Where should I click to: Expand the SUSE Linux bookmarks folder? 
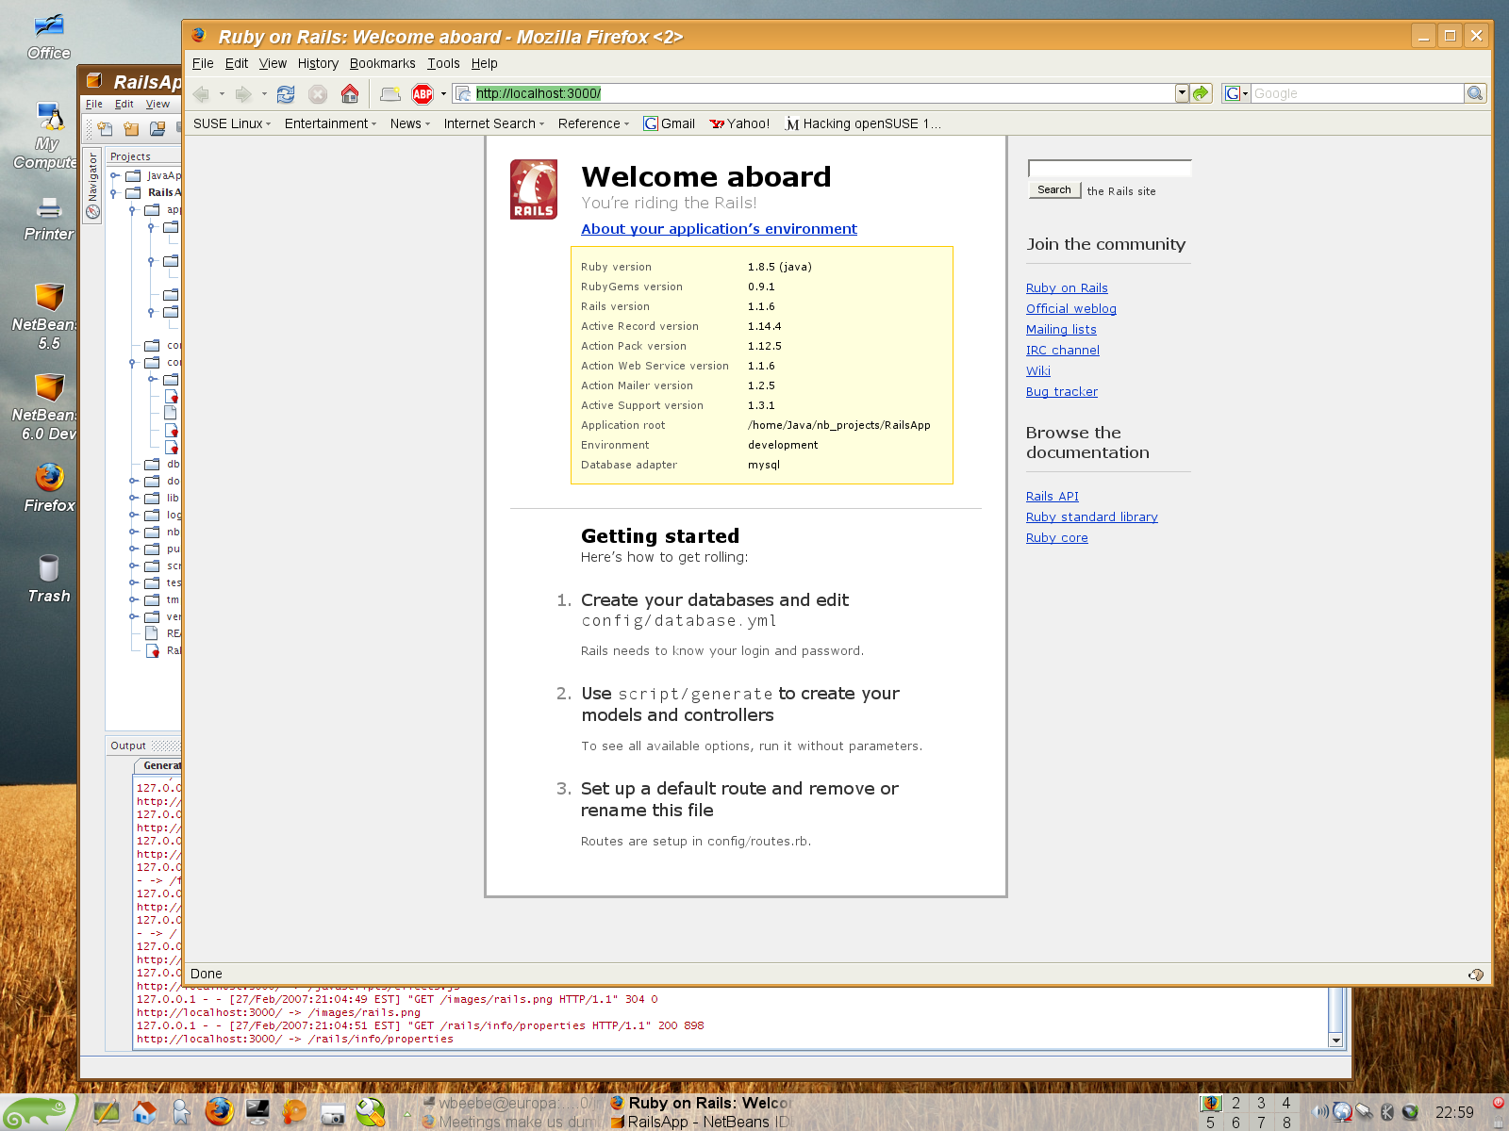[x=232, y=123]
